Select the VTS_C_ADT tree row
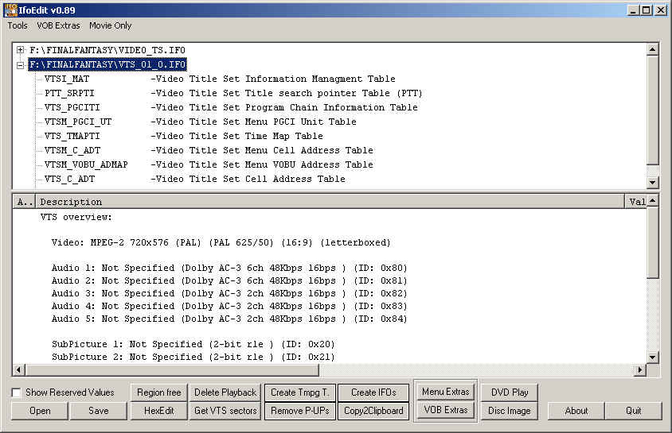Viewport: 672px width, 433px height. [194, 179]
